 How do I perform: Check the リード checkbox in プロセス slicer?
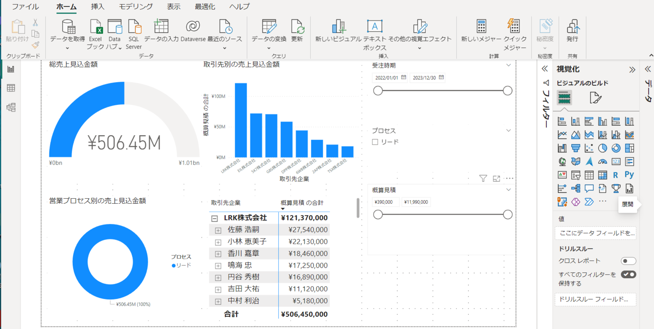[375, 142]
